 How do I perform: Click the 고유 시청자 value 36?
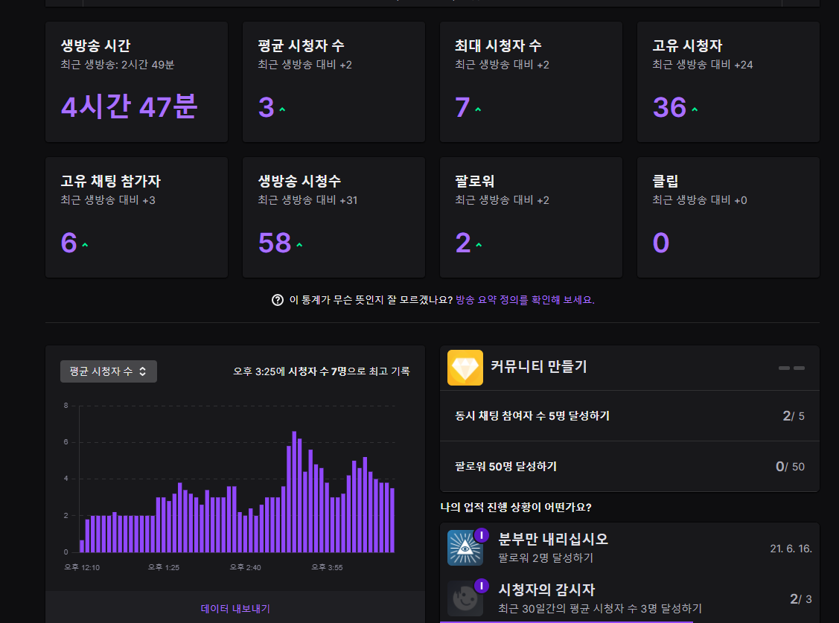(669, 107)
